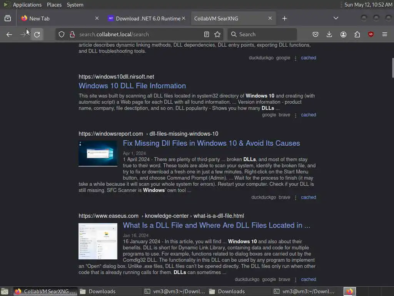The height and width of the screenshot is (296, 394).
Task: Click the Apr 1, 2024 date text
Action: pos(134,153)
